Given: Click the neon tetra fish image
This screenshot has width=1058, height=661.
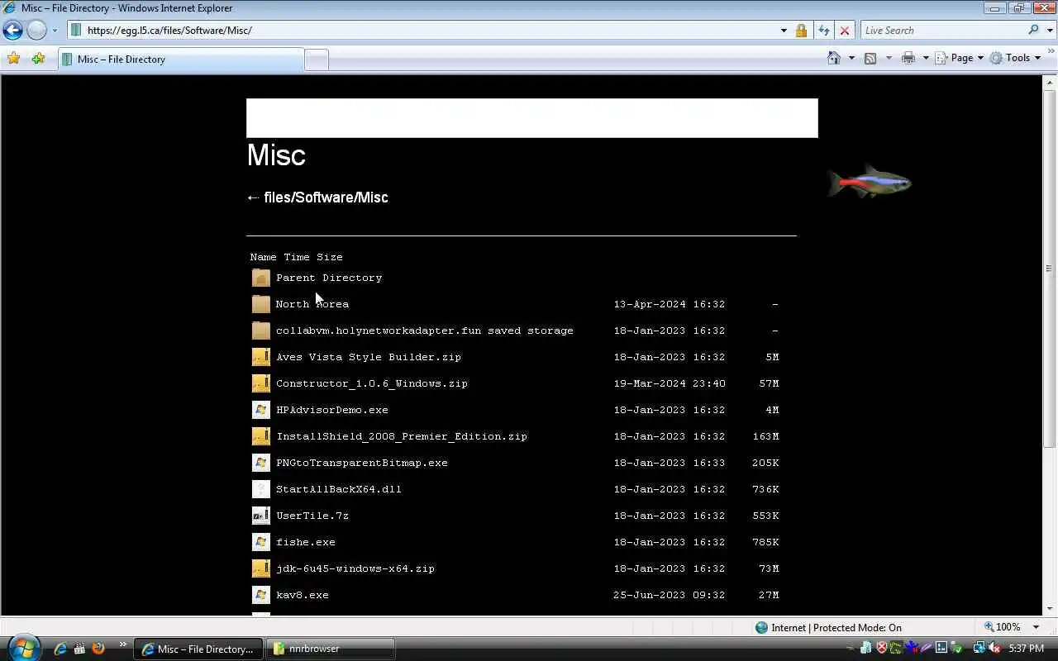Looking at the screenshot, I should 870,182.
